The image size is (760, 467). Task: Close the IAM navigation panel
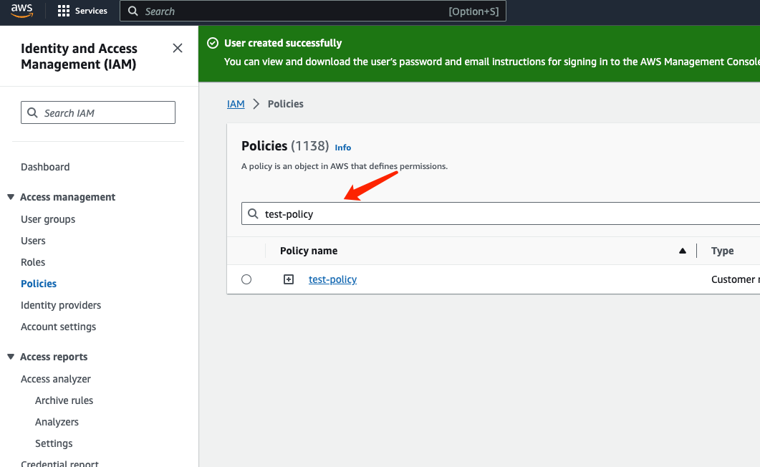coord(178,48)
